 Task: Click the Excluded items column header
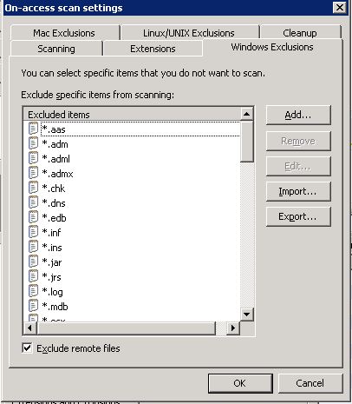point(132,115)
